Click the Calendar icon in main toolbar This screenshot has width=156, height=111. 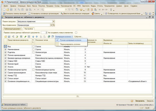92,10
